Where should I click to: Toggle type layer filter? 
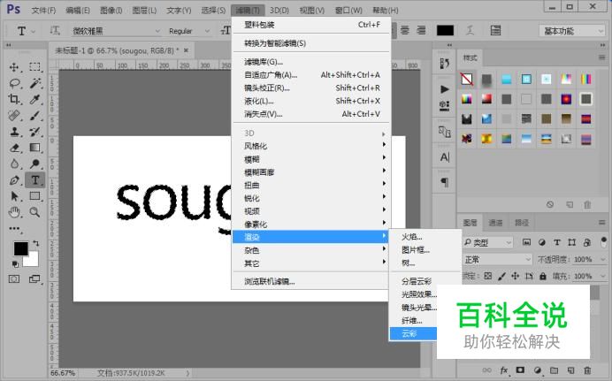tap(557, 242)
